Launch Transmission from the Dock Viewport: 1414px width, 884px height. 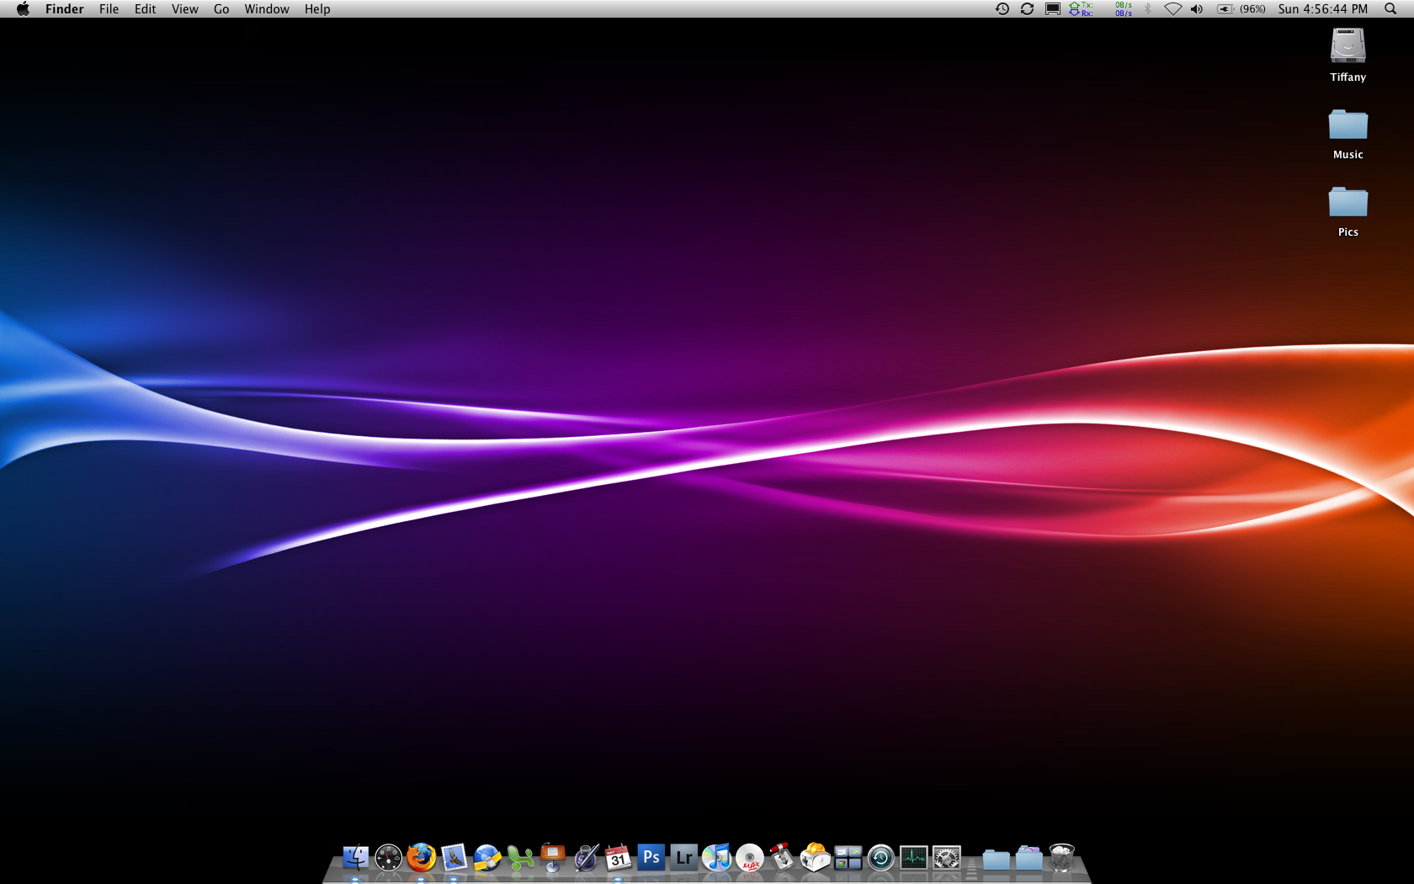pos(782,858)
